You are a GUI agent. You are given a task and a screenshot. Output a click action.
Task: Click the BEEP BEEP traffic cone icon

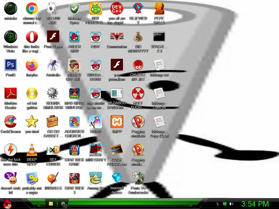(x=32, y=150)
